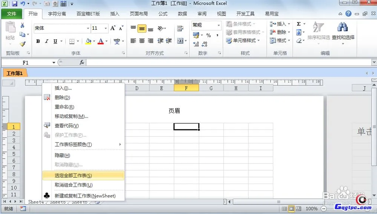Click the Cut scissors icon

22,25
